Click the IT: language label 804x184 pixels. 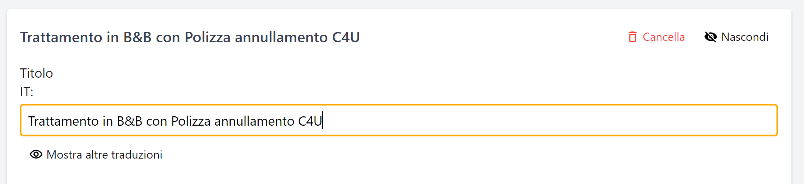(27, 92)
